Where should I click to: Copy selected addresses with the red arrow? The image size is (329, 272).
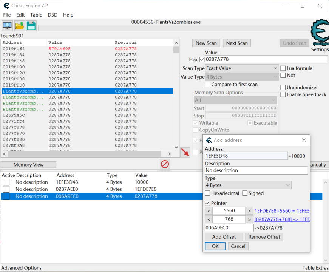pos(185,152)
